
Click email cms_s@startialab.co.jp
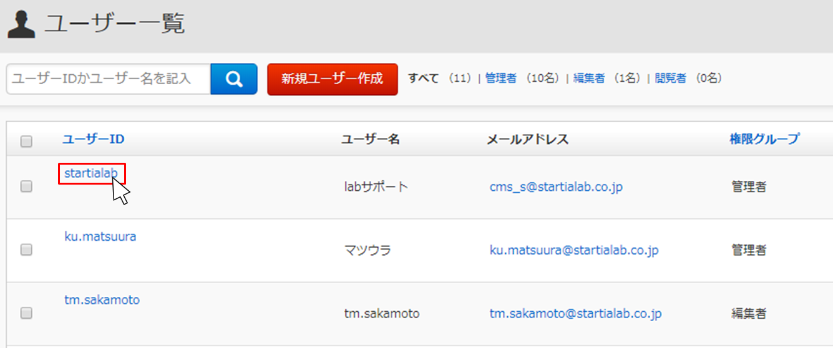click(x=556, y=186)
